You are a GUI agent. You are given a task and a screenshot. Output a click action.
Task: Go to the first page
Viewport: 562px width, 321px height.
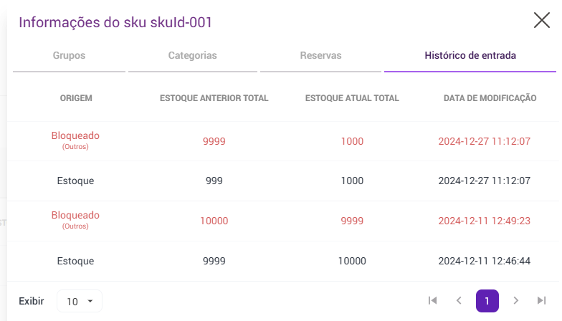click(x=432, y=300)
